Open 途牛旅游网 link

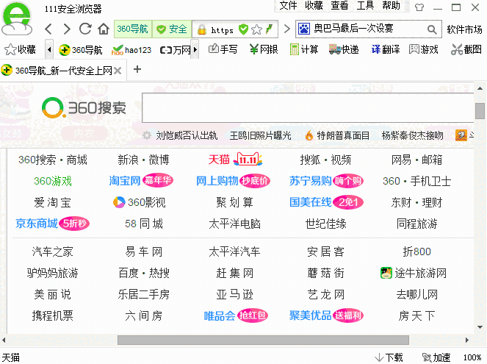tap(414, 273)
